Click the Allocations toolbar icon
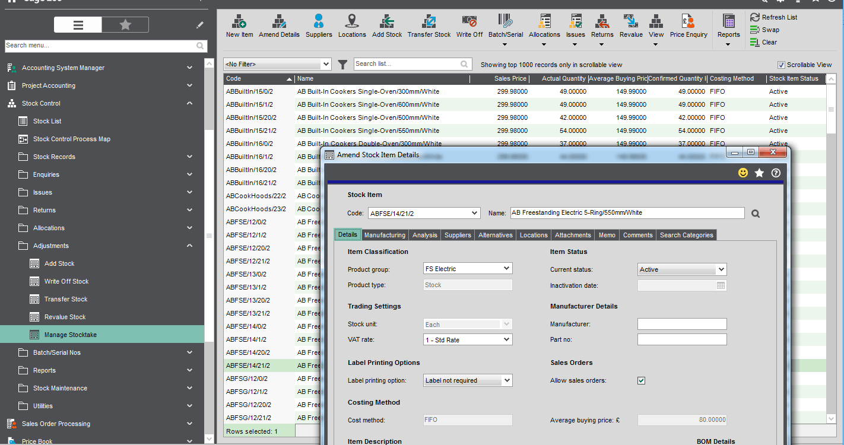 544,26
